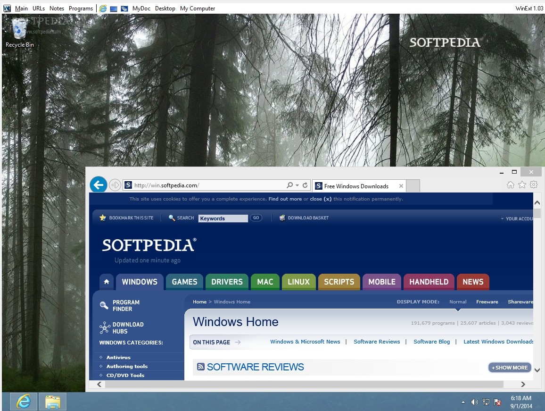Close the Free Windows Downloads tab

click(401, 186)
